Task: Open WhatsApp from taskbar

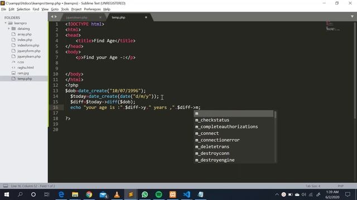Action: pos(145,194)
